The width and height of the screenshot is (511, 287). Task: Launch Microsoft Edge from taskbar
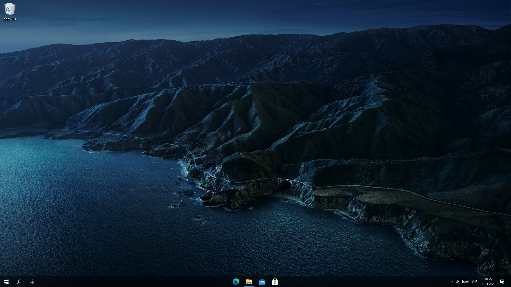point(236,282)
